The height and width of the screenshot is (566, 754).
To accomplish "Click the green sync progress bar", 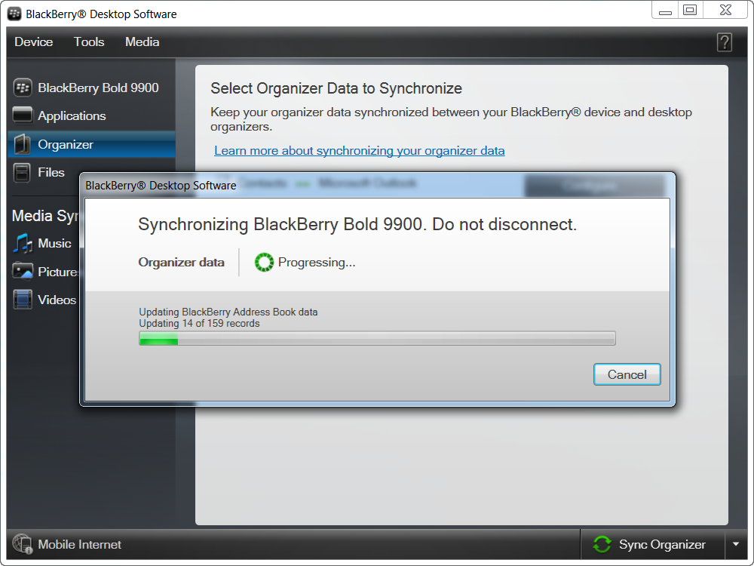I will [x=377, y=338].
